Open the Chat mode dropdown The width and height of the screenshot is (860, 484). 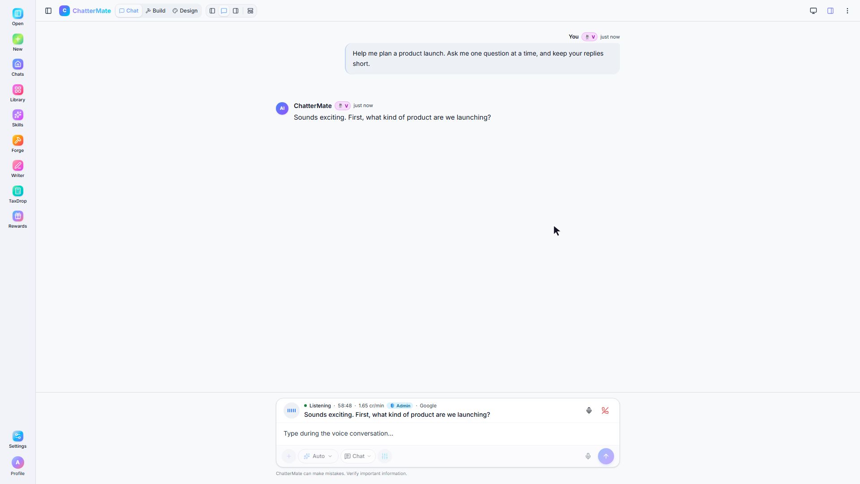pyautogui.click(x=358, y=456)
